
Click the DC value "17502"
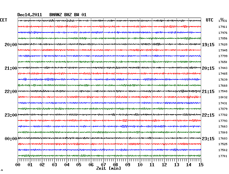(x=223, y=150)
